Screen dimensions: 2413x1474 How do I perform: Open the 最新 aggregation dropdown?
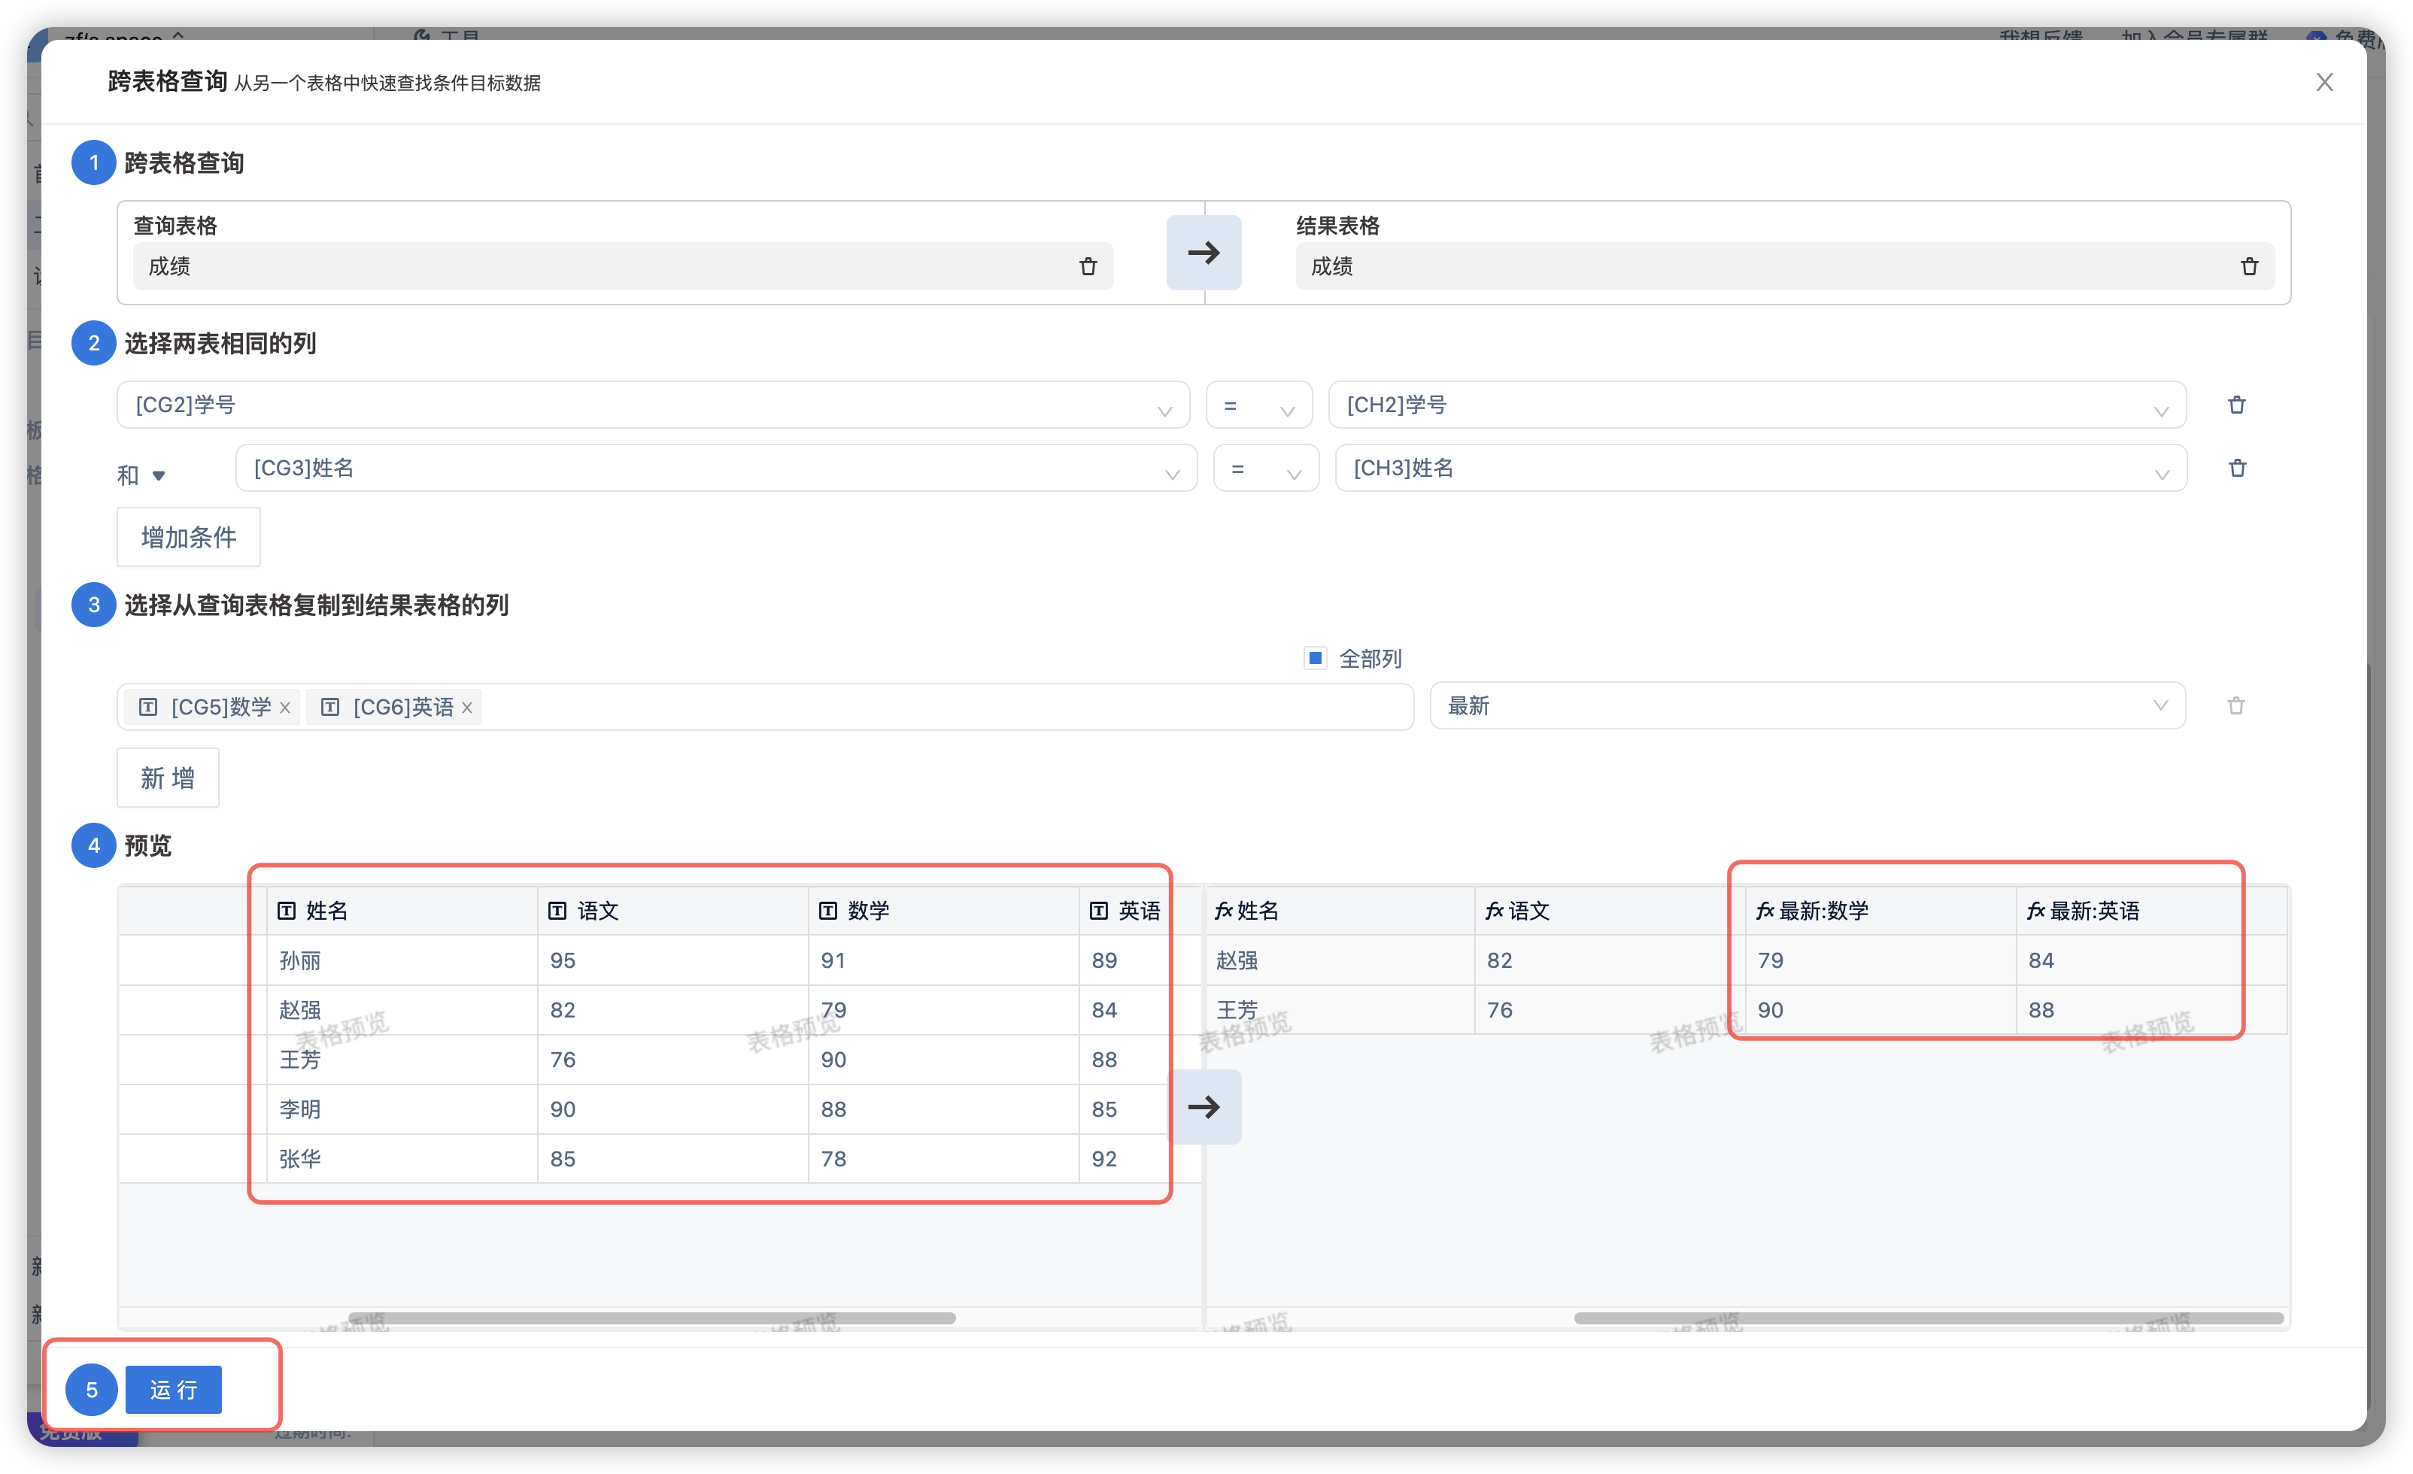(1807, 705)
